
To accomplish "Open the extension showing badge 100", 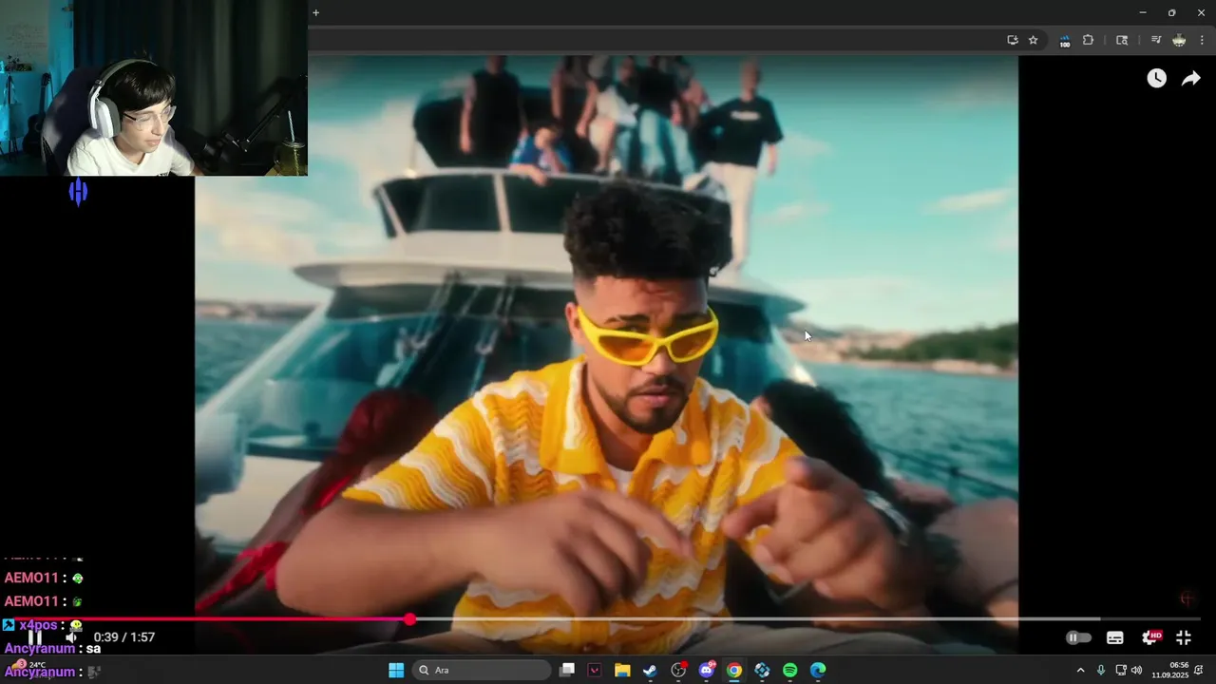I will point(1065,41).
